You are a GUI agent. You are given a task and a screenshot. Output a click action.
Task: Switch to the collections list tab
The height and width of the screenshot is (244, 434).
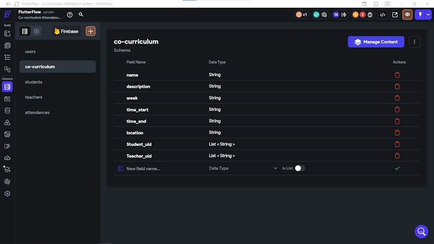[x=25, y=31]
